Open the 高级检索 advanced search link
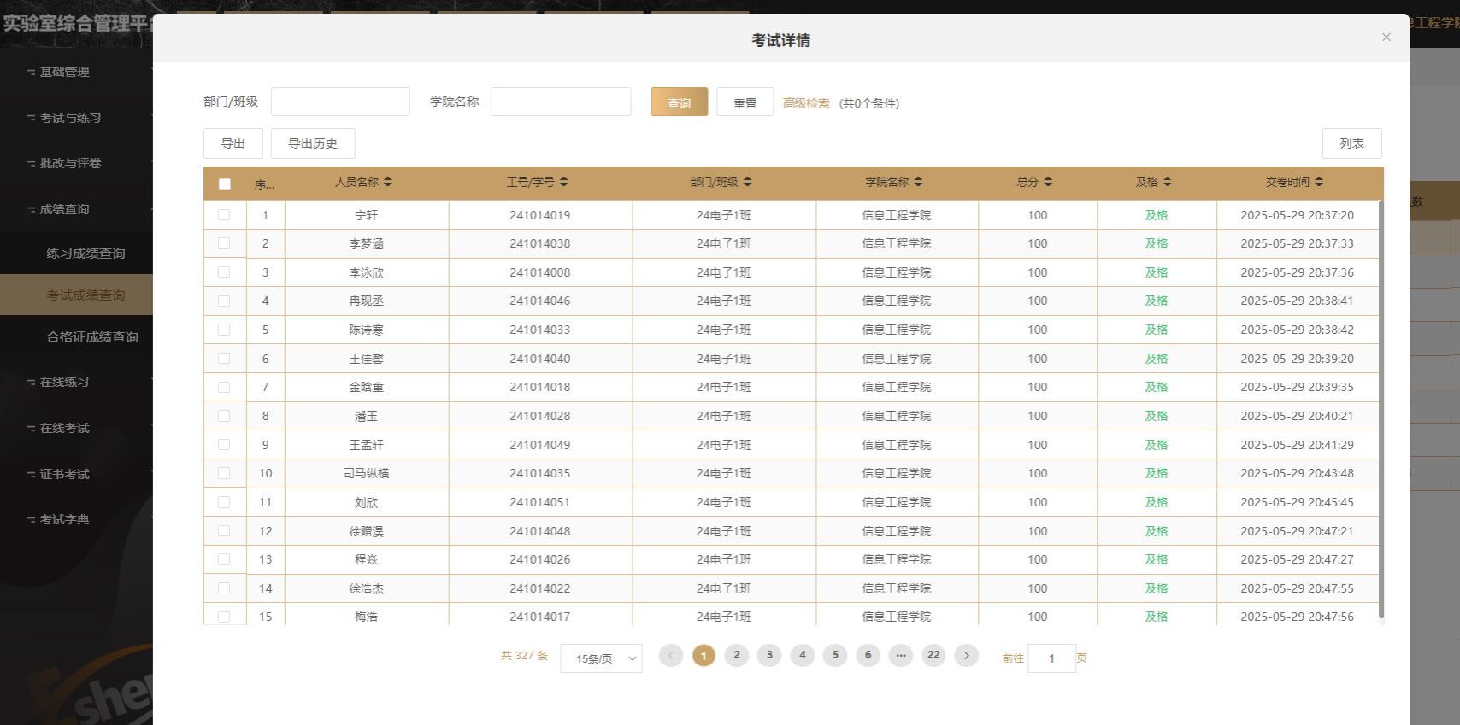Image resolution: width=1460 pixels, height=725 pixels. (806, 103)
